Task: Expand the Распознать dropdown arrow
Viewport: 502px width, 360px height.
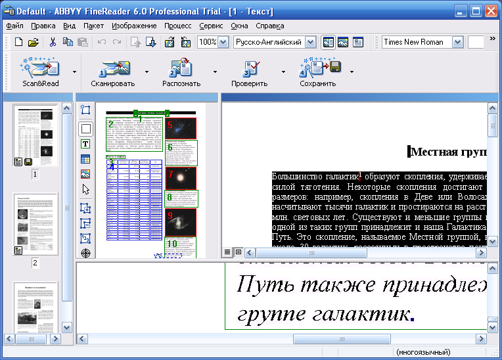Action: 215,72
